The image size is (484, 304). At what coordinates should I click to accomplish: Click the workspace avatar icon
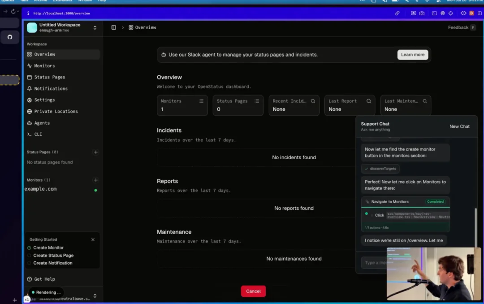[32, 27]
